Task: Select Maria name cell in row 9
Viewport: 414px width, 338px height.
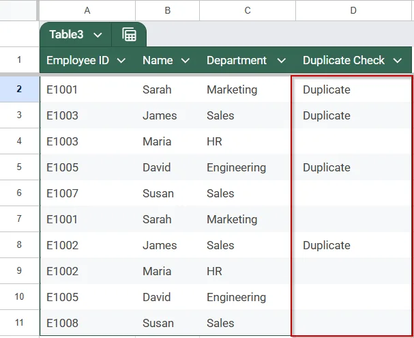Action: coord(168,270)
